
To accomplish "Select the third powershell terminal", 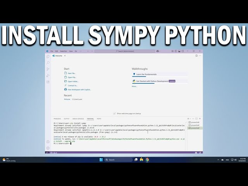I will point(195,128).
